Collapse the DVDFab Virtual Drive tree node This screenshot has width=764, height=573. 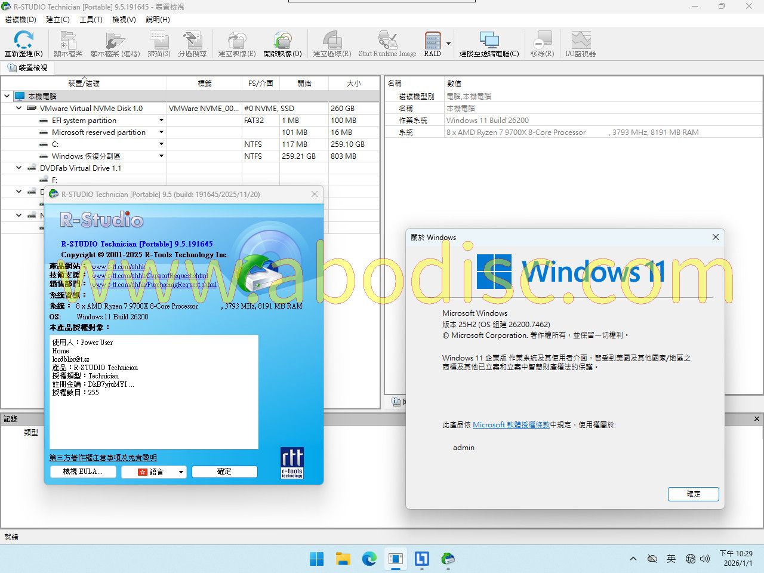(x=19, y=168)
